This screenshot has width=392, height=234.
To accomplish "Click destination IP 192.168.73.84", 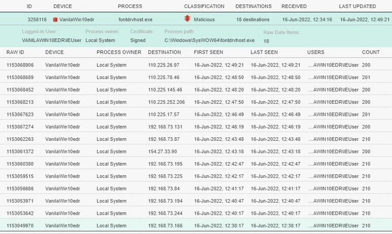I will 164,188.
